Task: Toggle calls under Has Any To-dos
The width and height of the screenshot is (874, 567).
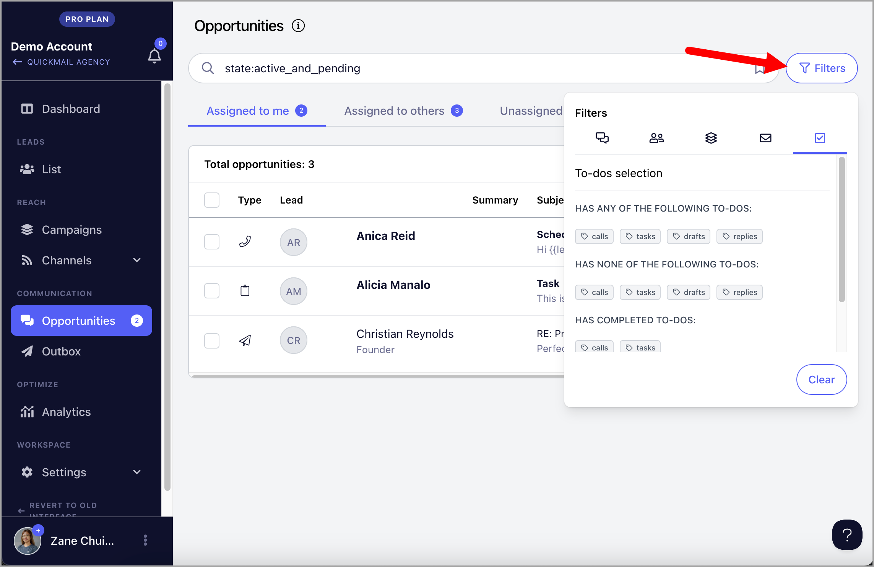Action: click(x=594, y=236)
